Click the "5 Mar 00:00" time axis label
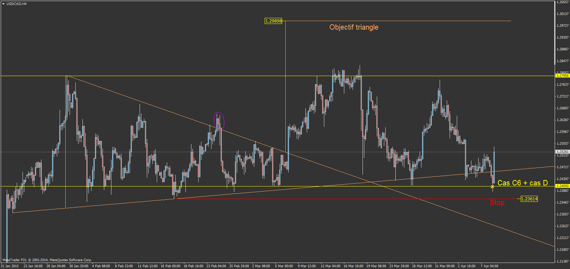 tap(284, 266)
